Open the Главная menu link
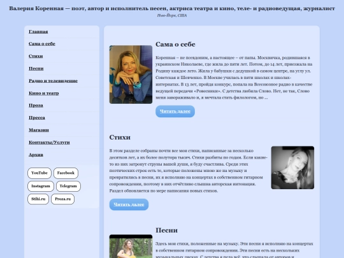The width and height of the screenshot is (344, 258). 38,32
